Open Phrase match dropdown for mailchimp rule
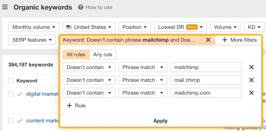 coord(143,67)
